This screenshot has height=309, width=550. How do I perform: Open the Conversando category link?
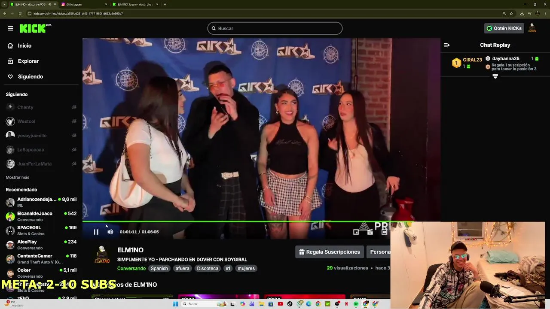point(131,268)
